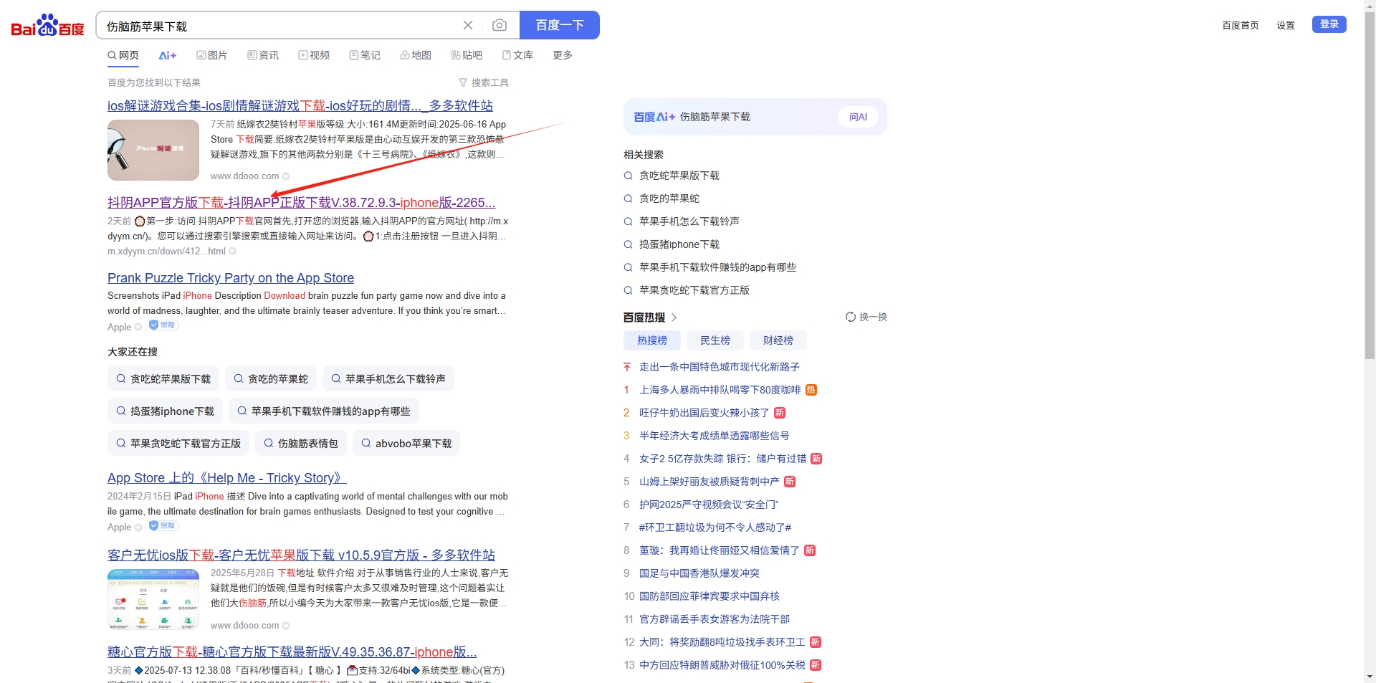
Task: Switch to the 文库 tab
Action: click(517, 55)
